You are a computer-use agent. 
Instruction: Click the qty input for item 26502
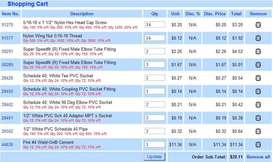coord(155,131)
